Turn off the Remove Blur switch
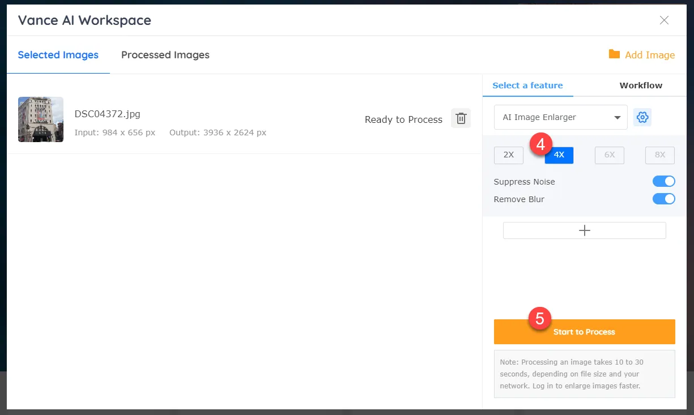This screenshot has height=415, width=694. click(x=663, y=199)
